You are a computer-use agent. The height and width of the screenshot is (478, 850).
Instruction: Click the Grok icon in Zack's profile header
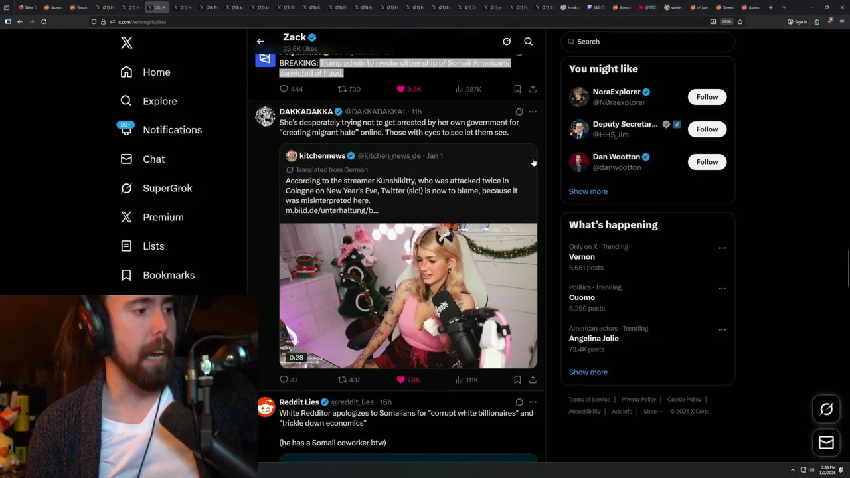tap(507, 41)
